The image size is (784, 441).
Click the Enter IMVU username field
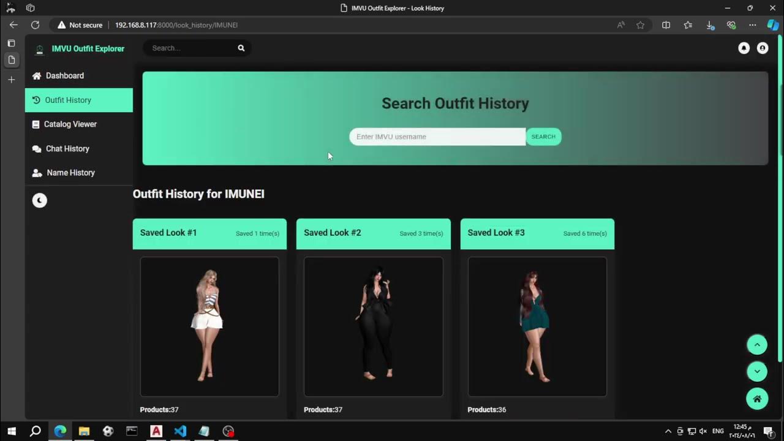click(437, 137)
